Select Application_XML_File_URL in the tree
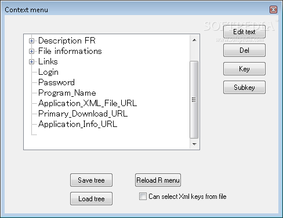283x218 pixels. tap(88, 103)
